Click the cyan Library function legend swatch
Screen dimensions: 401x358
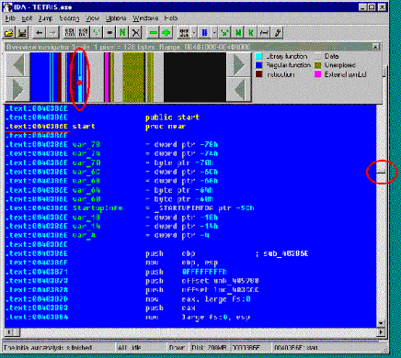click(x=259, y=56)
